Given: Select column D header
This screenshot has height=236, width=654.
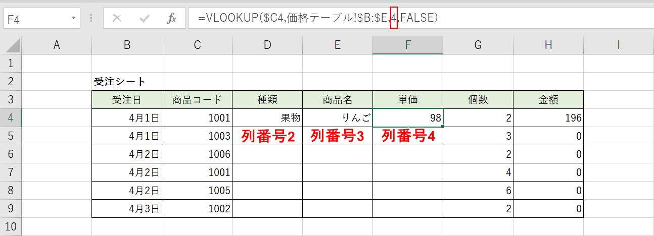Looking at the screenshot, I should (x=267, y=45).
